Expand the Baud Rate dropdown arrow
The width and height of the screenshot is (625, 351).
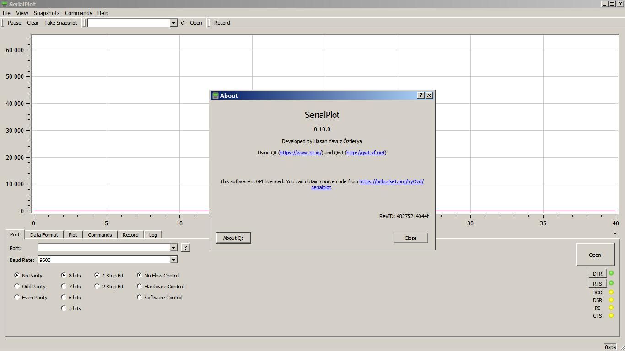(173, 260)
